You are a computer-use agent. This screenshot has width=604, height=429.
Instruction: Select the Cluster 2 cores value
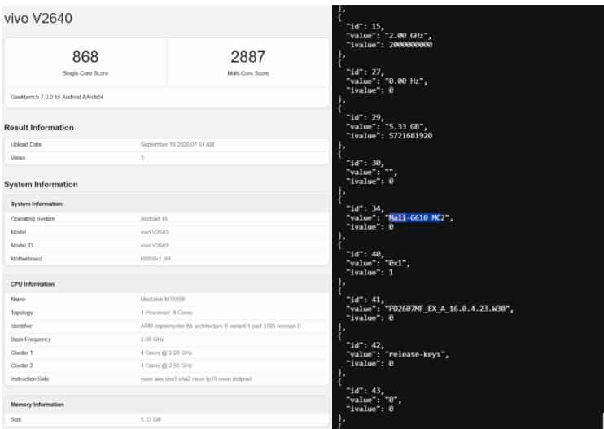(166, 366)
